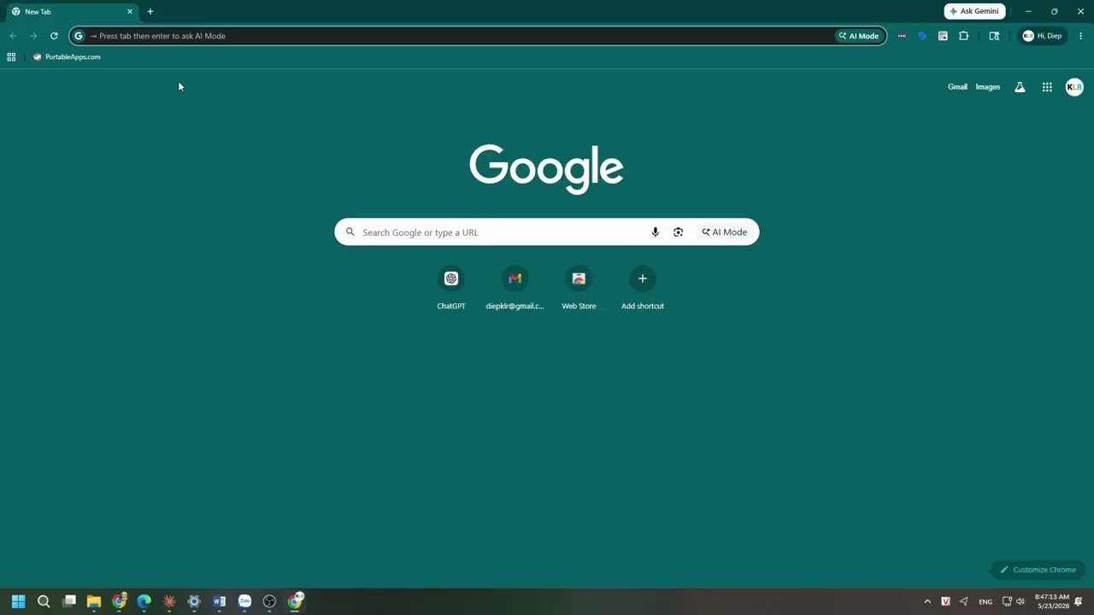
Task: Open a new tab with plus button
Action: pyautogui.click(x=150, y=11)
